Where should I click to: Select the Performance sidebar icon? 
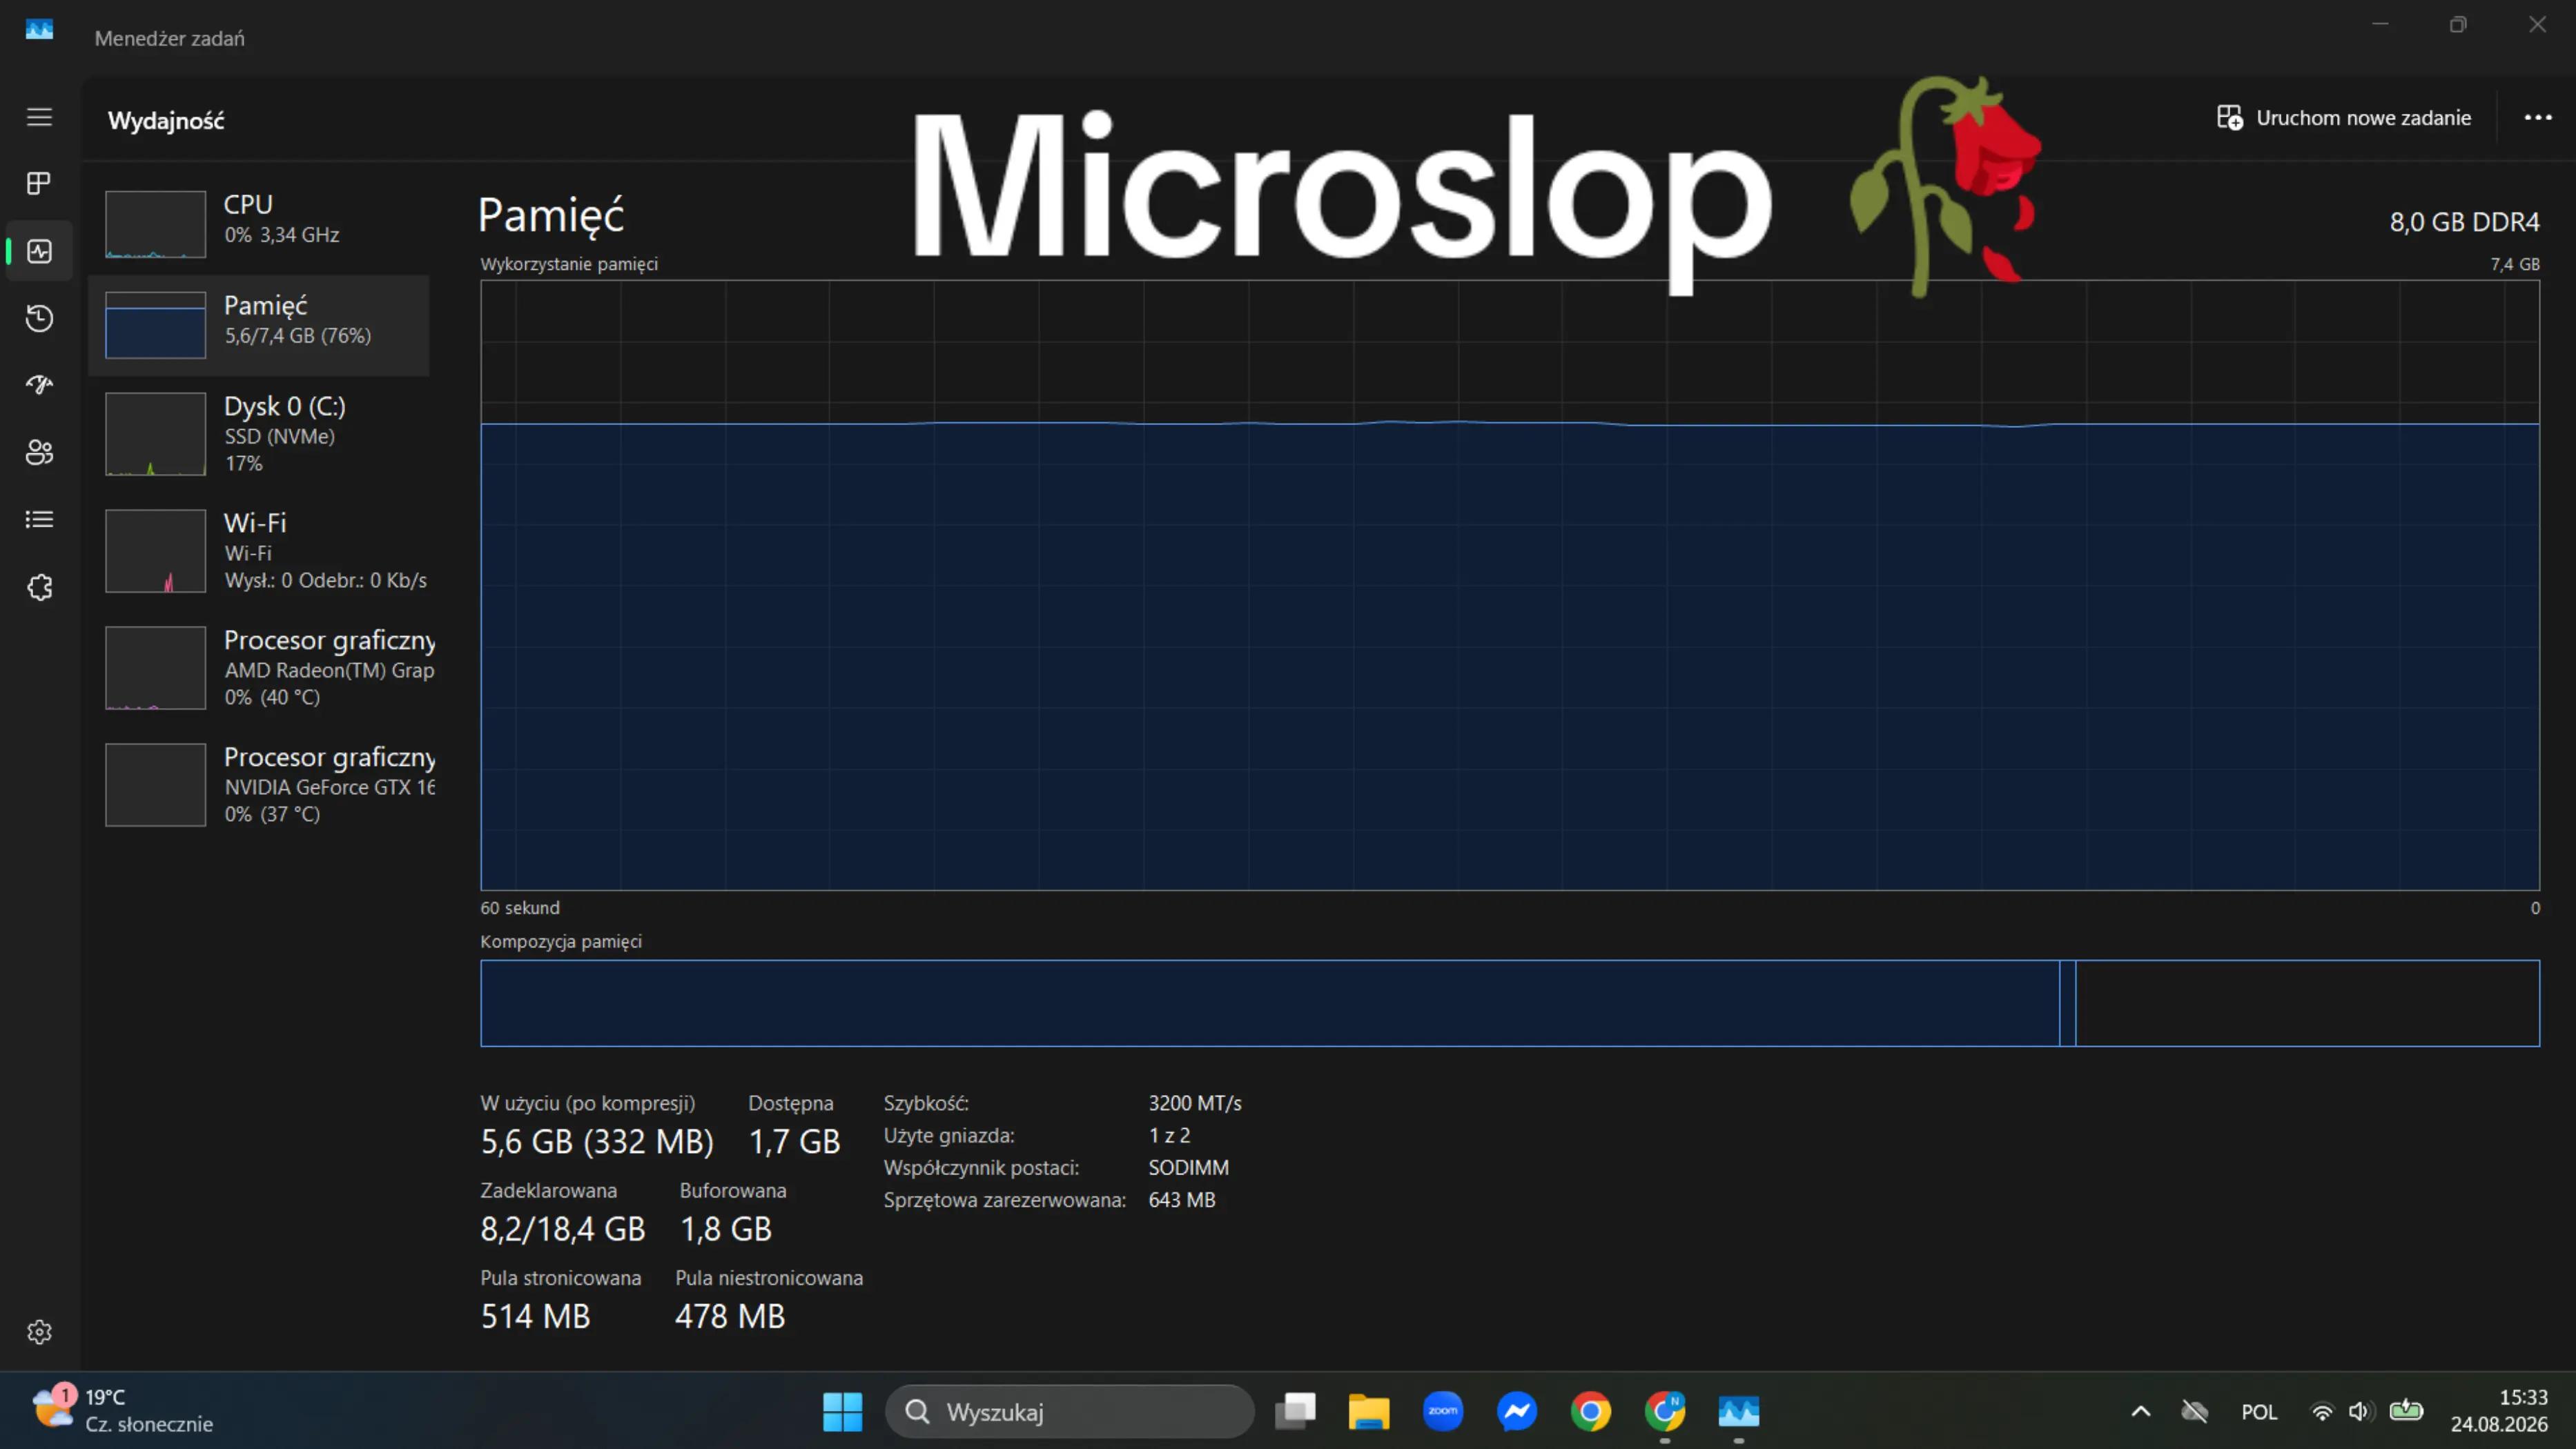[x=39, y=251]
